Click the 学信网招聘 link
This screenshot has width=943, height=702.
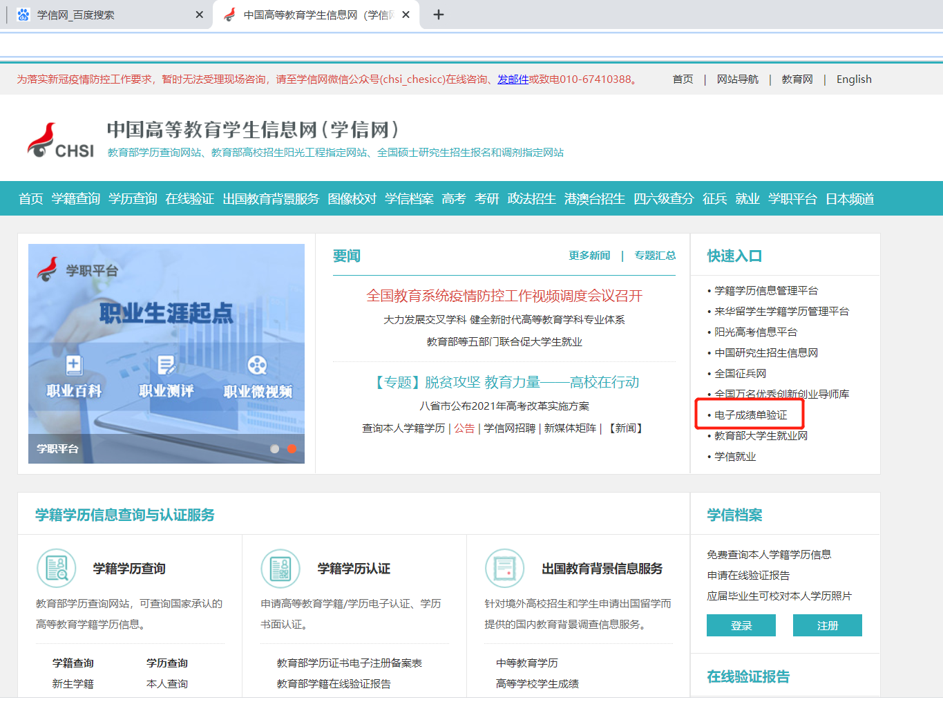click(510, 428)
